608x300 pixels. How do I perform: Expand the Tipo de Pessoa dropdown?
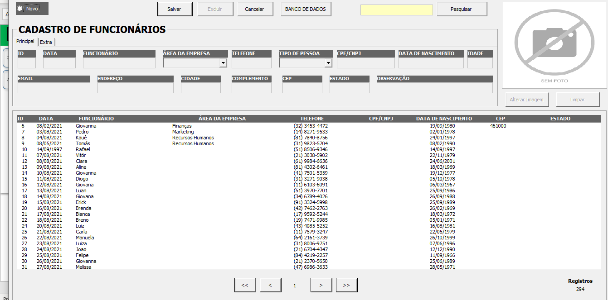point(328,63)
